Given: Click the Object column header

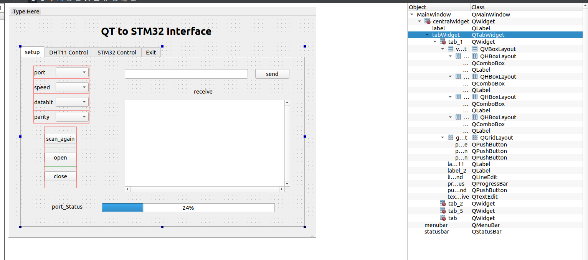Looking at the screenshot, I should 439,7.
